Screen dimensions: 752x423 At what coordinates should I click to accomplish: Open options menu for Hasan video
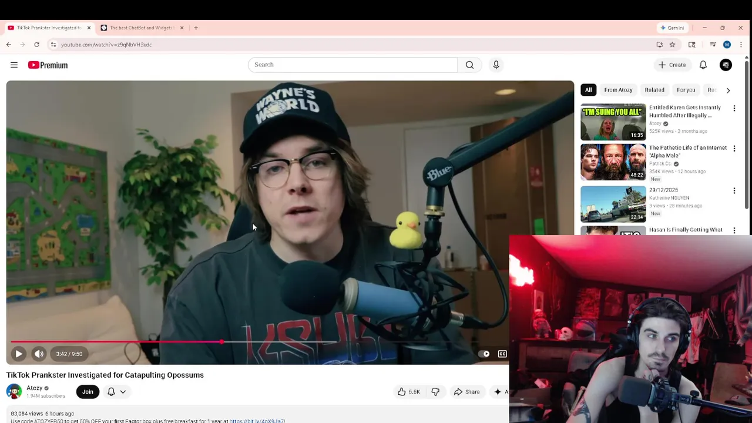tap(734, 231)
